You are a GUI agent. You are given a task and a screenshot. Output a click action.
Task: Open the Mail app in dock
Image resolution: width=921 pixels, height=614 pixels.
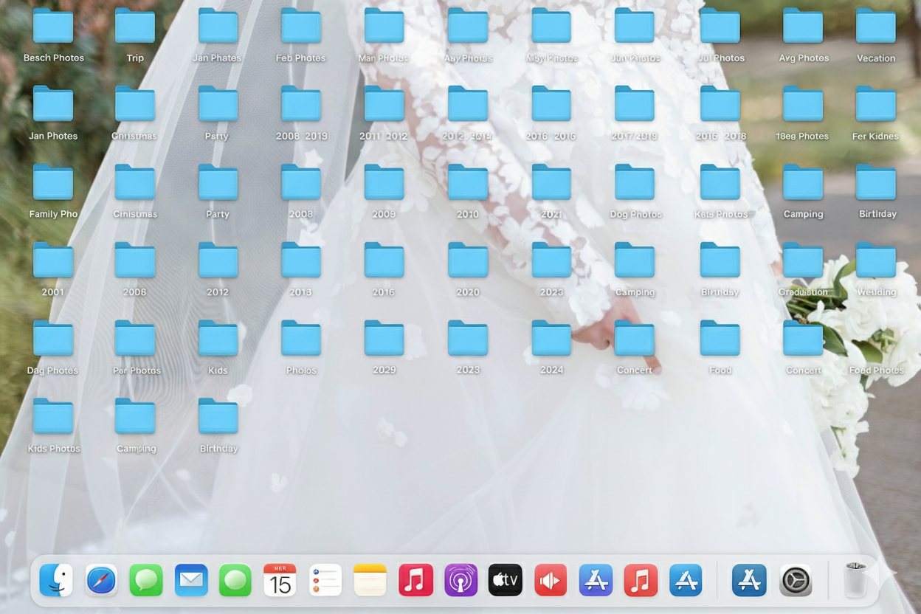191,581
